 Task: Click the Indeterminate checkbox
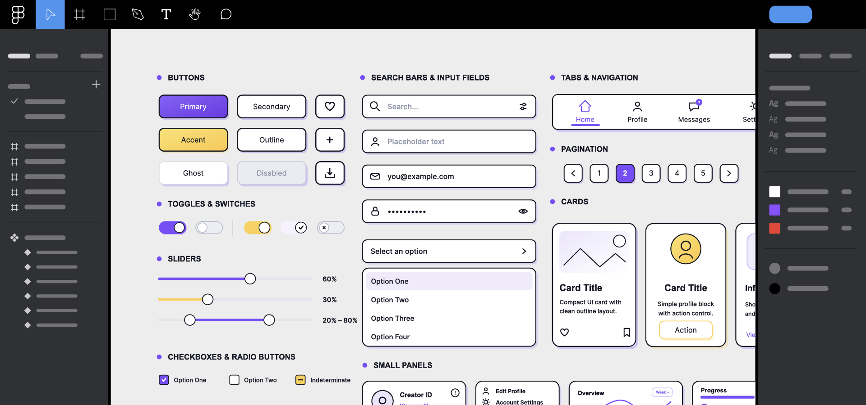pos(300,380)
